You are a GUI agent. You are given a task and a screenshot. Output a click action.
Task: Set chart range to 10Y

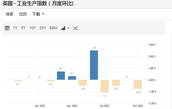tap(32, 28)
